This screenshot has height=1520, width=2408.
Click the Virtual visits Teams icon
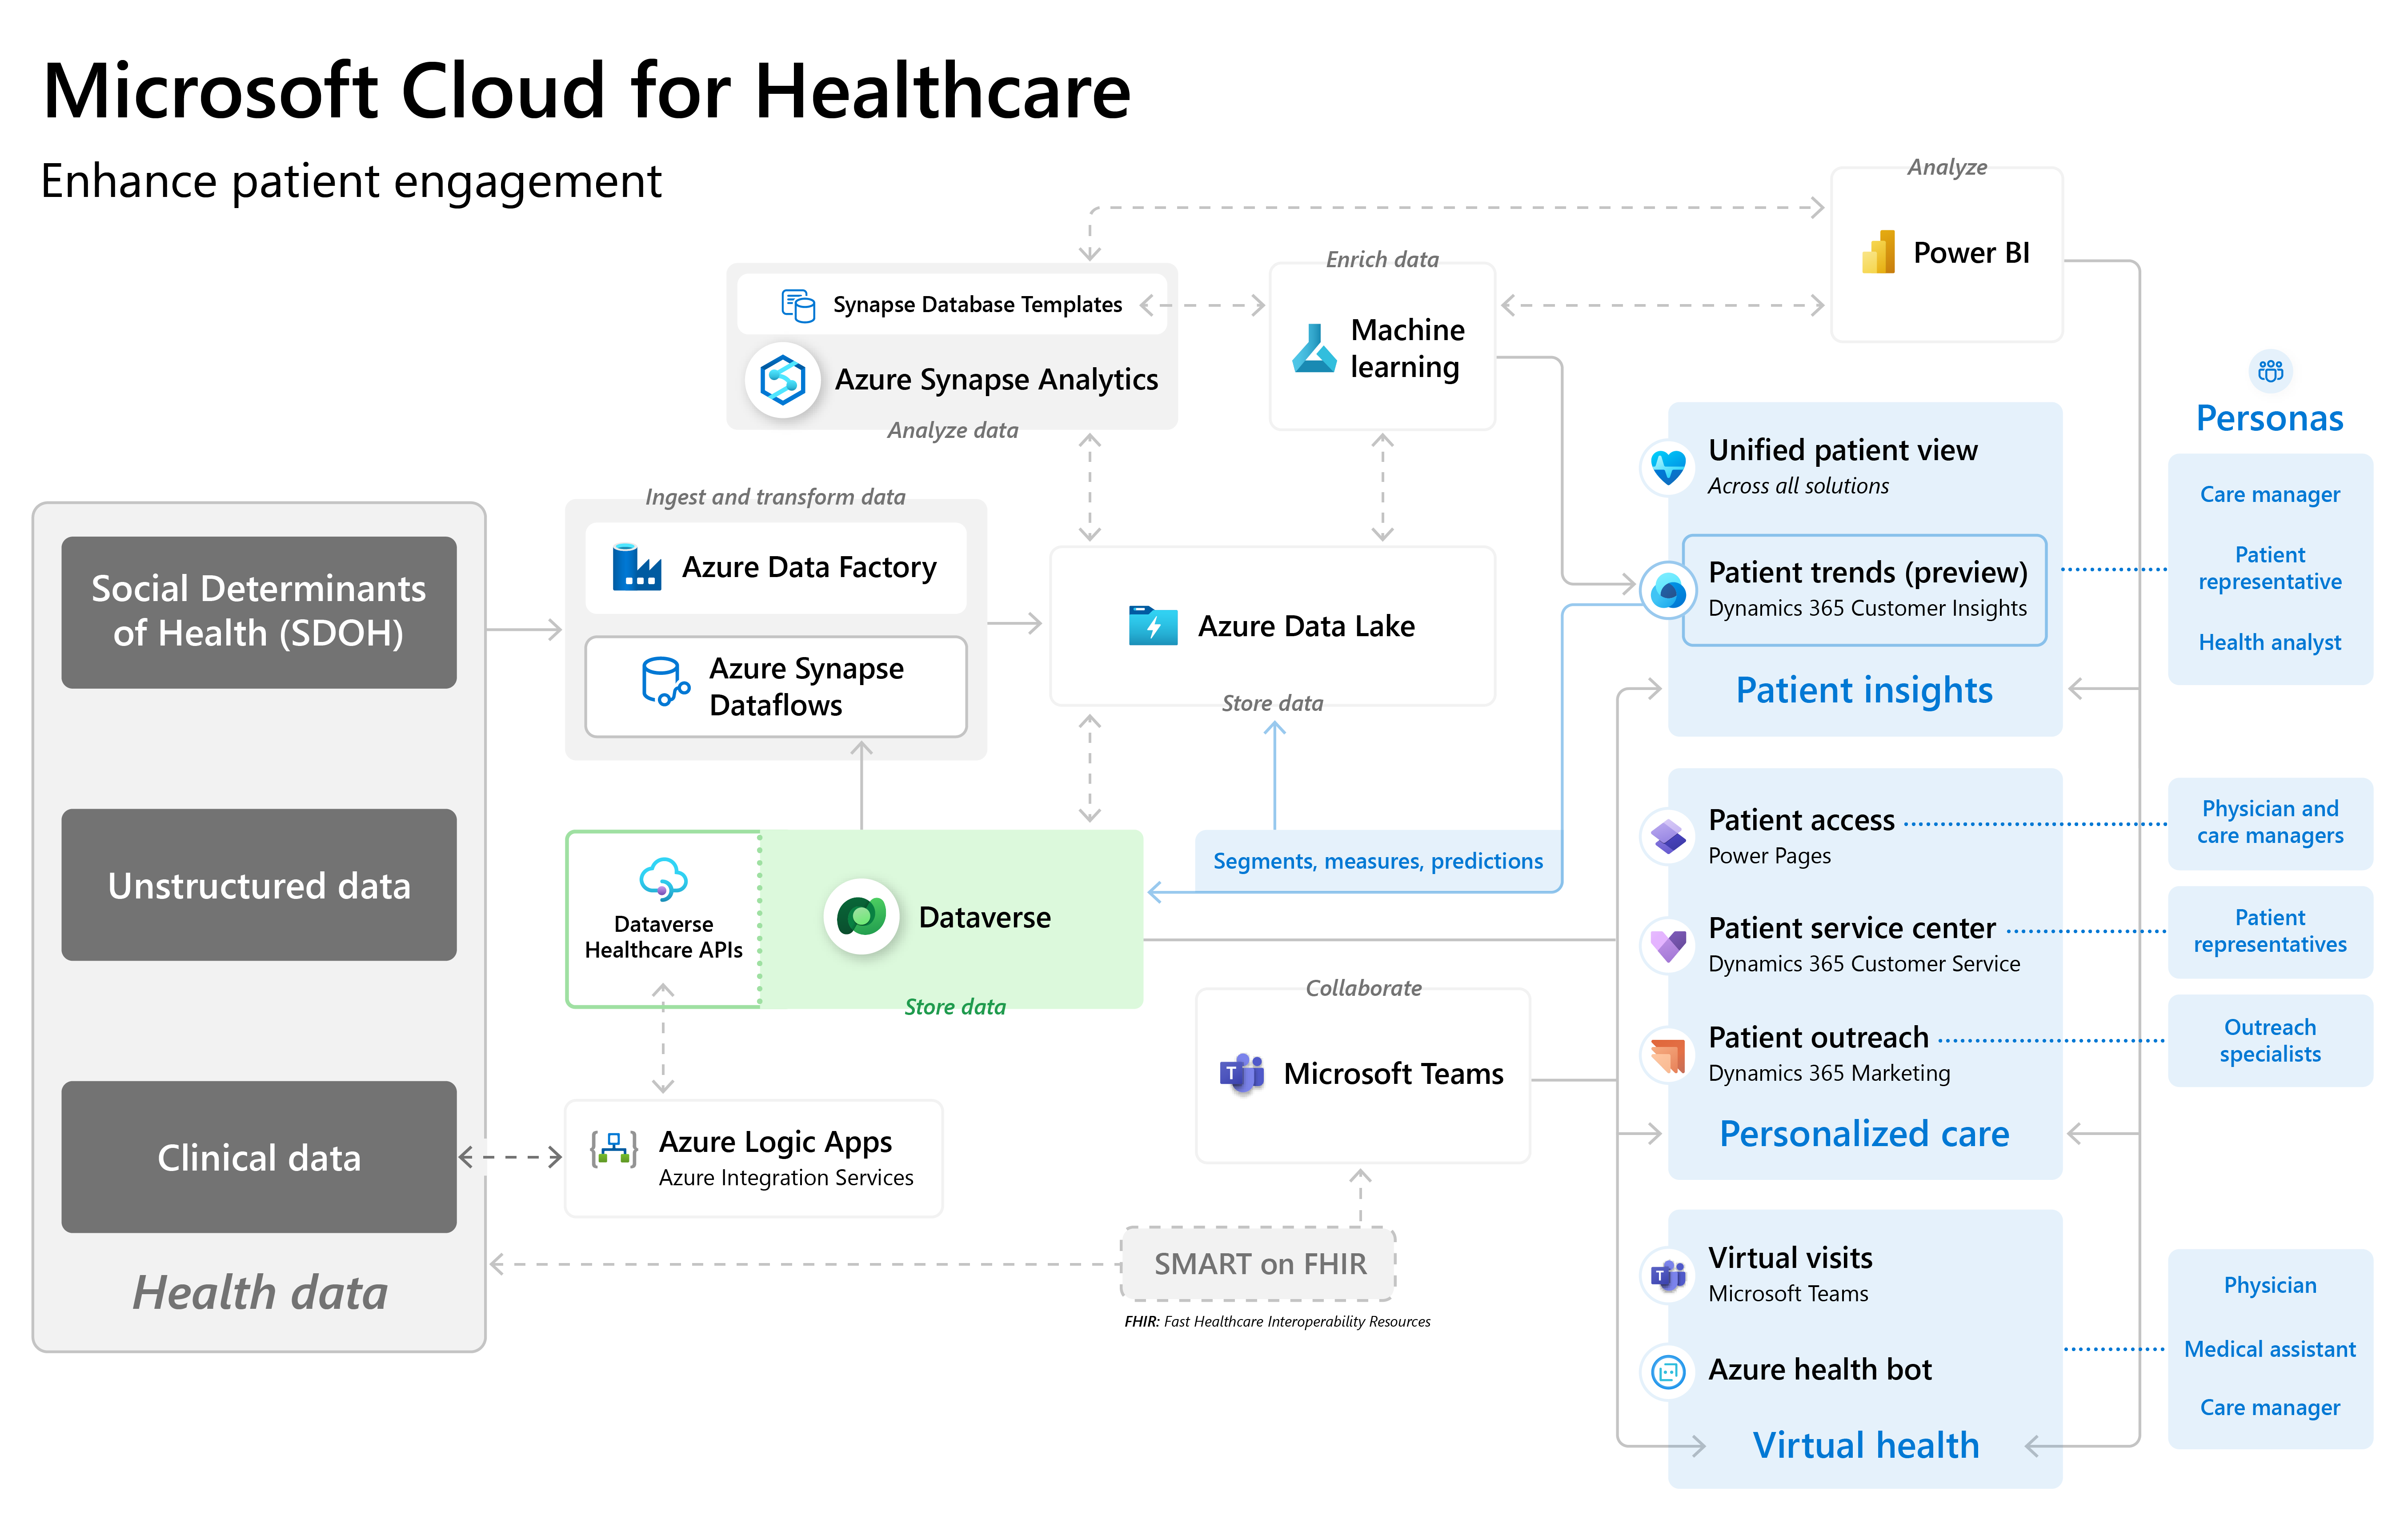(x=1668, y=1275)
